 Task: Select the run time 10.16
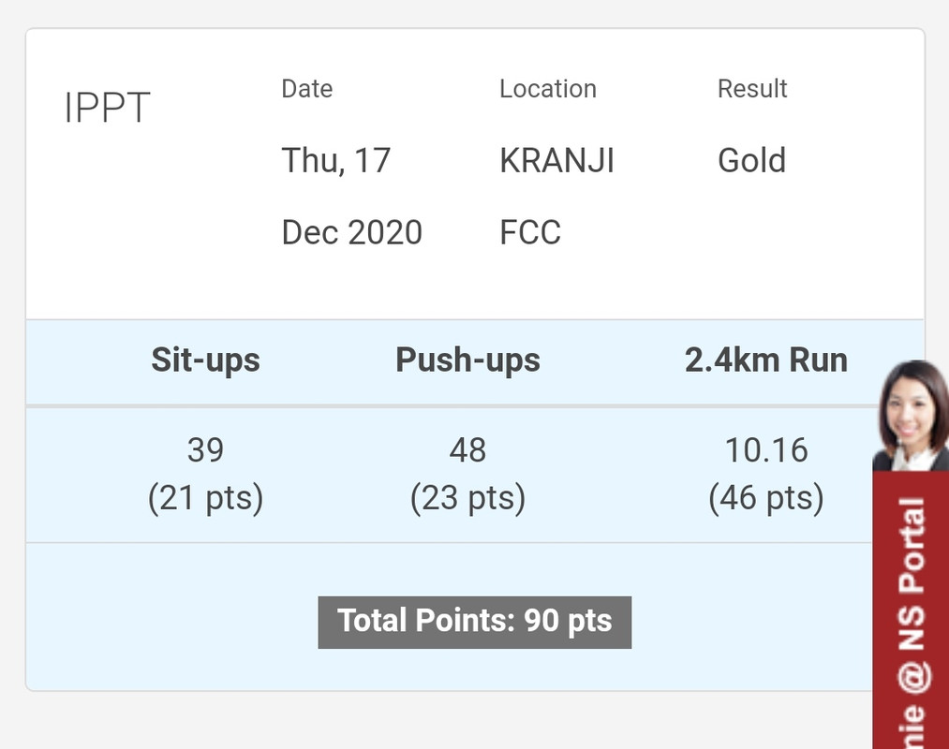pos(765,450)
